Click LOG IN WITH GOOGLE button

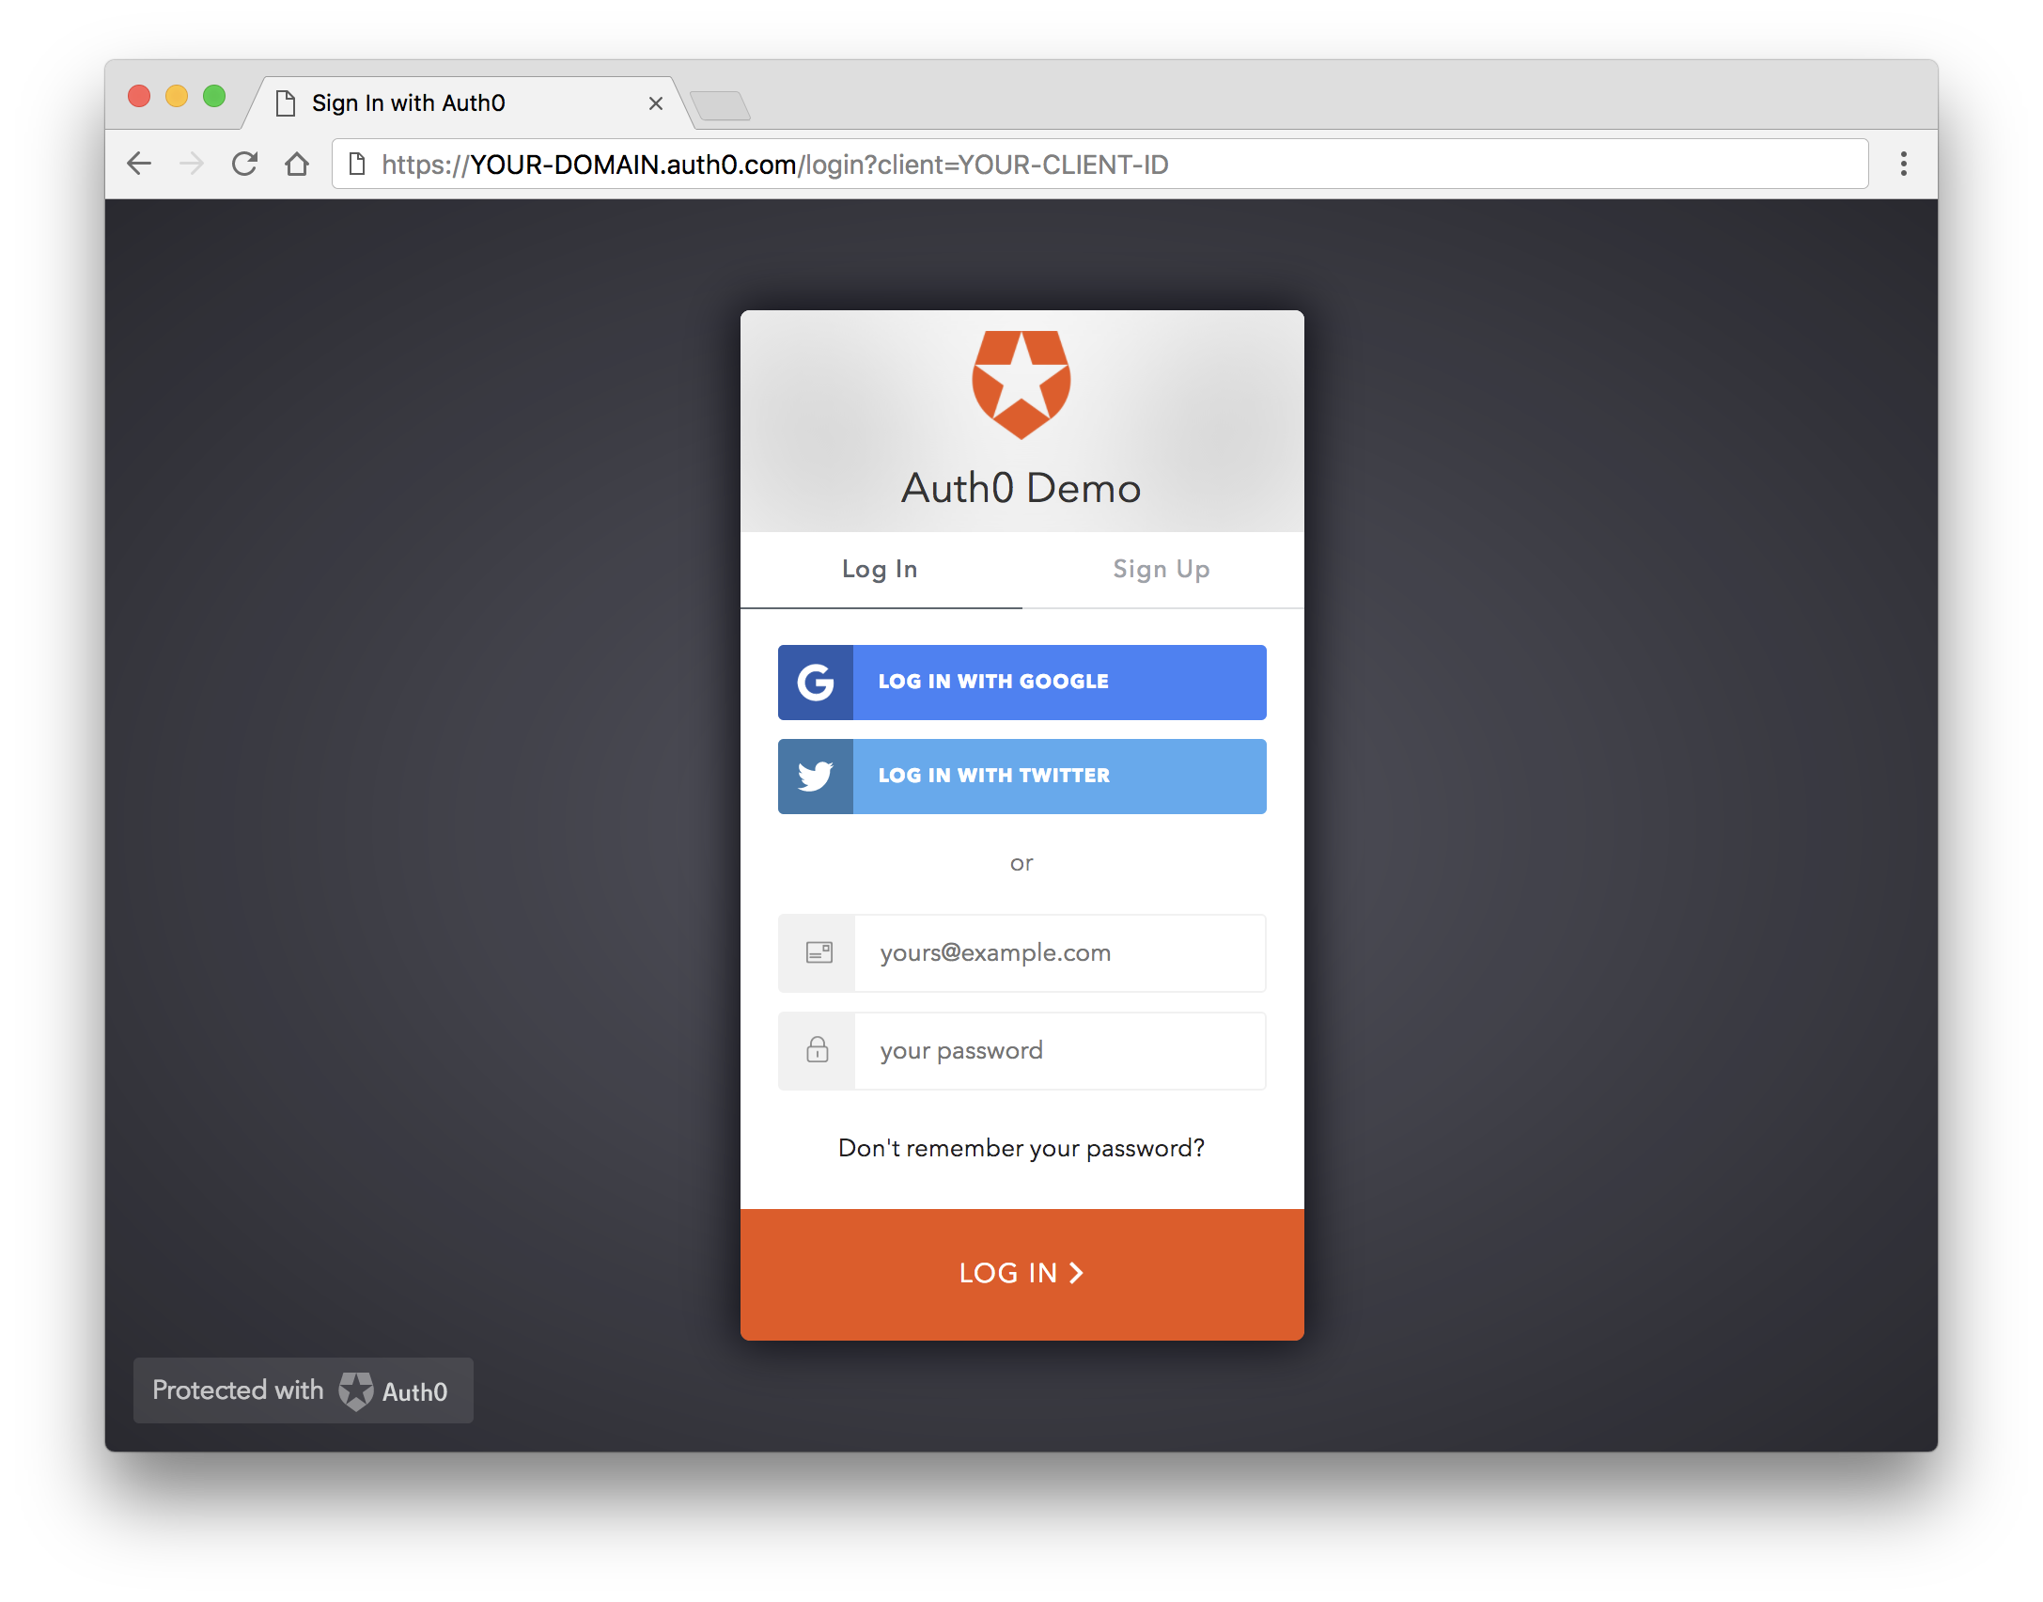(1021, 682)
